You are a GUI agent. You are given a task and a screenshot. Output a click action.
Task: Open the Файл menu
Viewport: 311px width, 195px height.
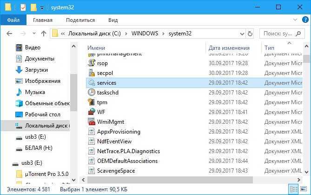pyautogui.click(x=13, y=20)
